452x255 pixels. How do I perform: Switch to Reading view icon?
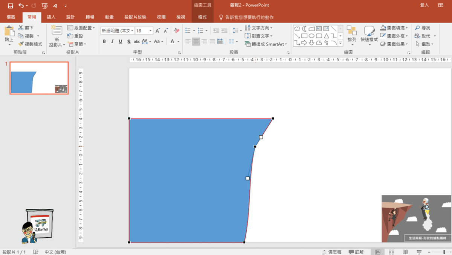(x=405, y=252)
